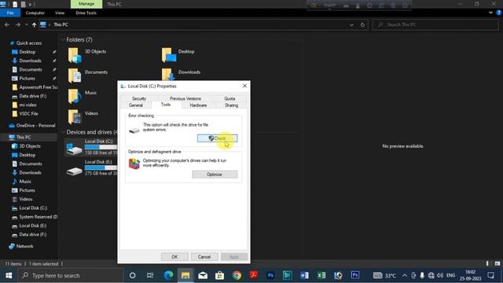The image size is (503, 283).
Task: Open Adobe Acrobat from taskbar
Action: pyautogui.click(x=253, y=275)
